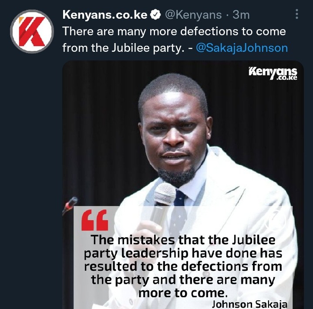
Task: Open the Kenyans.co.ke profile avatar
Action: click(32, 31)
